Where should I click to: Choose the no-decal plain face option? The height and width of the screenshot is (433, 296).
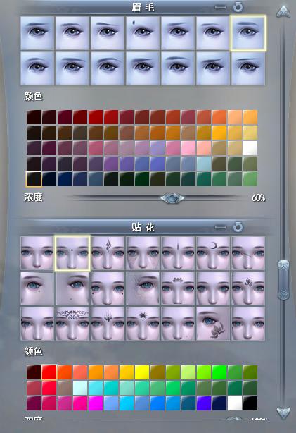click(37, 253)
